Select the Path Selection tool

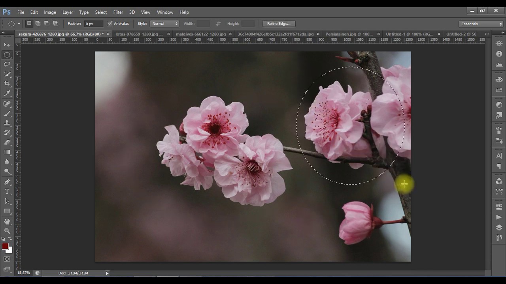click(x=7, y=201)
